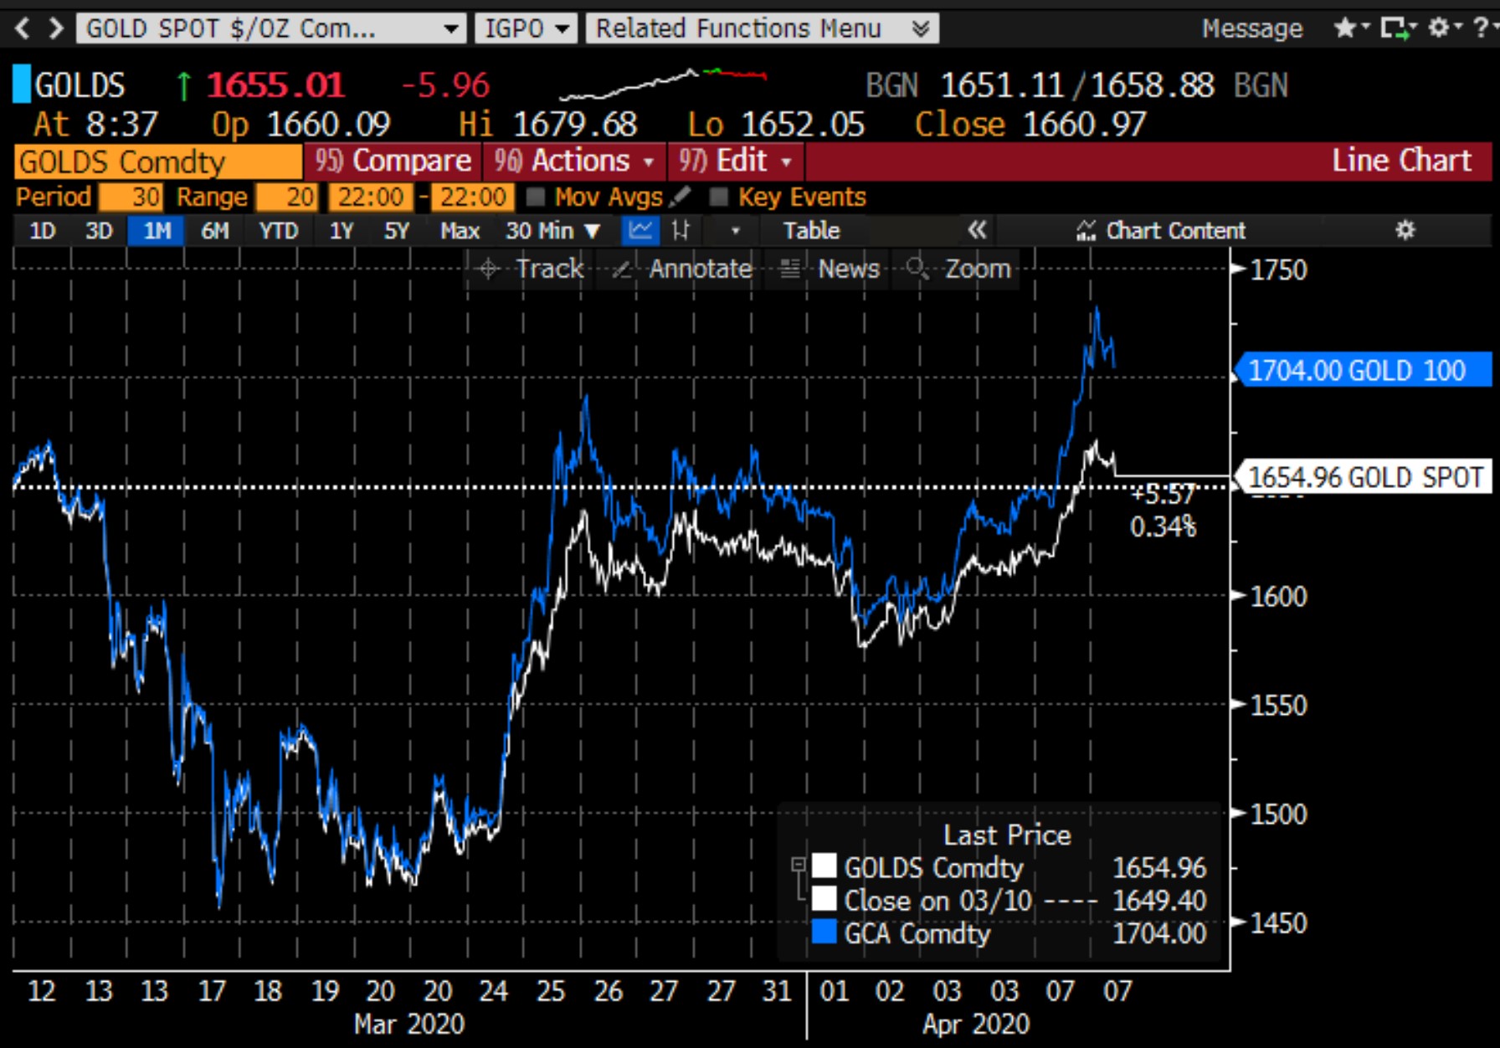
Task: Select the line chart type icon
Action: click(641, 230)
